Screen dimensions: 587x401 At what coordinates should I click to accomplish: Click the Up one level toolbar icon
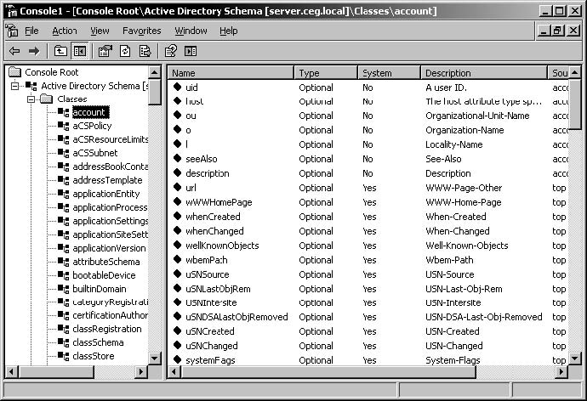(60, 51)
